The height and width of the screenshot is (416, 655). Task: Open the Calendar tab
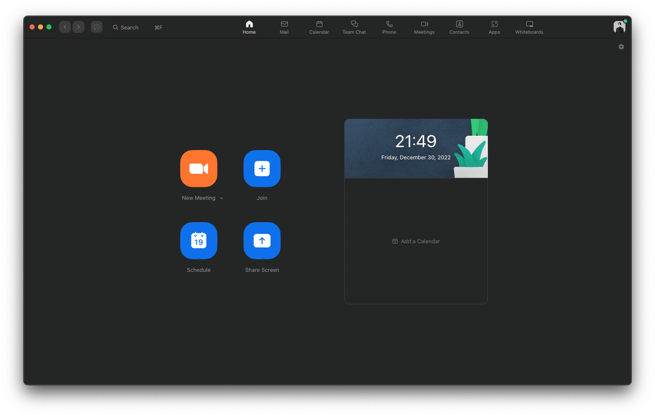pyautogui.click(x=319, y=27)
